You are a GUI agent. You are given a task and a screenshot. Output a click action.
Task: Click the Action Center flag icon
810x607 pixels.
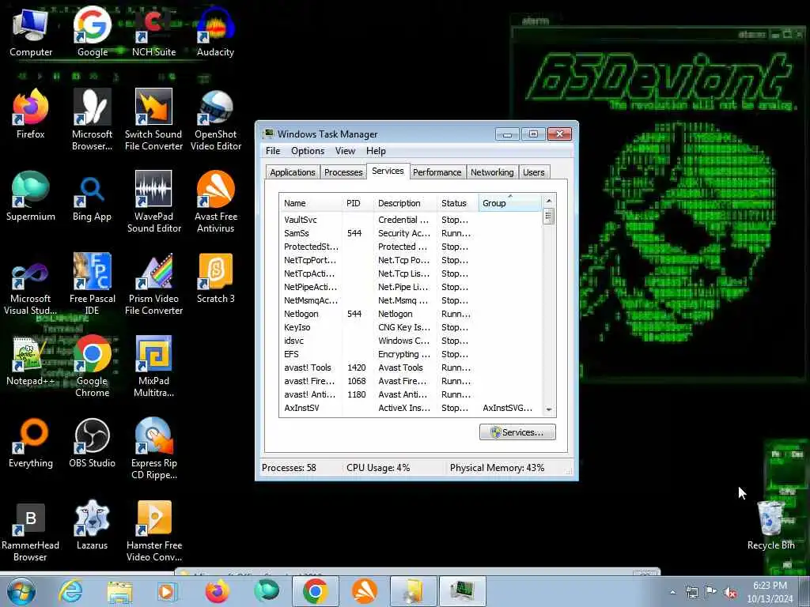[x=711, y=592]
